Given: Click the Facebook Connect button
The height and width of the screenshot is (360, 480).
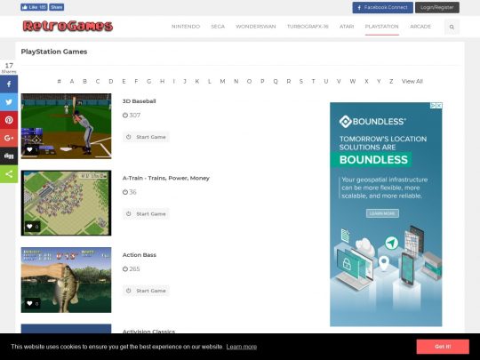Looking at the screenshot, I should [382, 7].
